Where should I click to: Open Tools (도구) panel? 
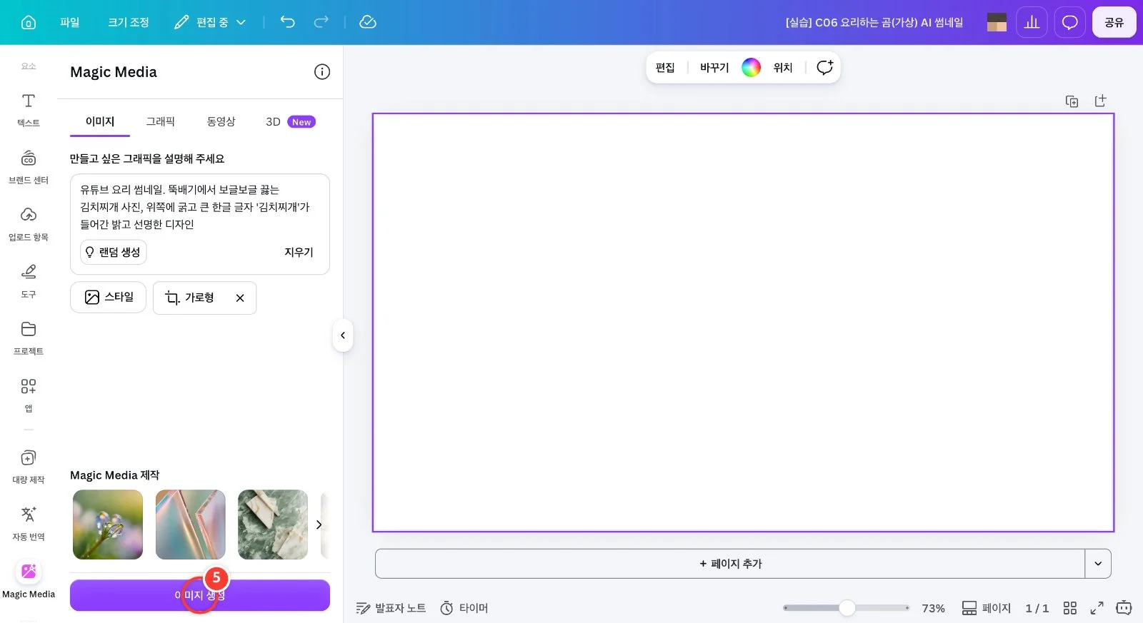[x=29, y=280]
